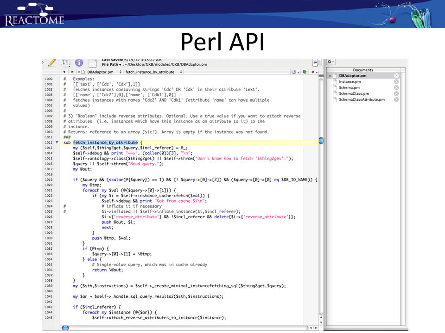Viewport: 445px width, 333px height.
Task: Click the highlighted fetch_instance_by_attribute sub name
Action: pos(105,142)
